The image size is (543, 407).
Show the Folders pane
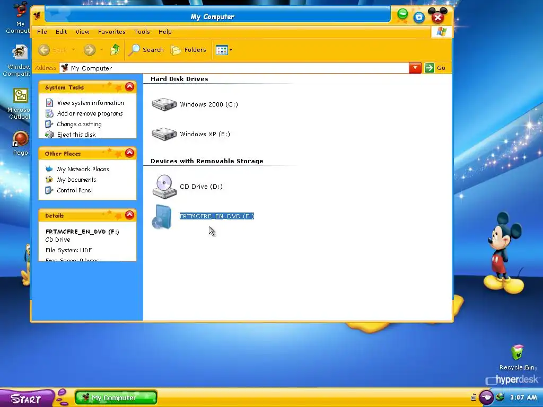(x=189, y=50)
